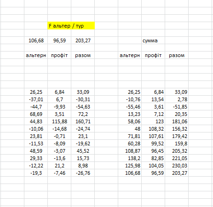Select the cell with 3,51
Screen dimensions: 213x207
coord(59,114)
